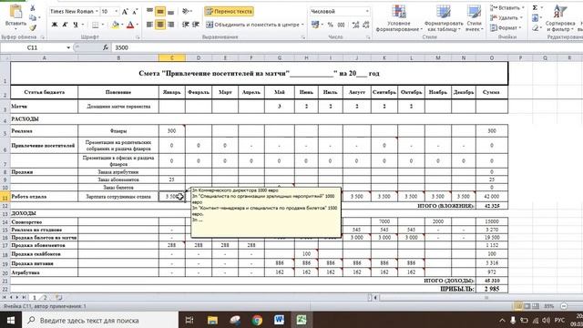
Task: Open Microsoft Word from the taskbar
Action: pyautogui.click(x=279, y=320)
